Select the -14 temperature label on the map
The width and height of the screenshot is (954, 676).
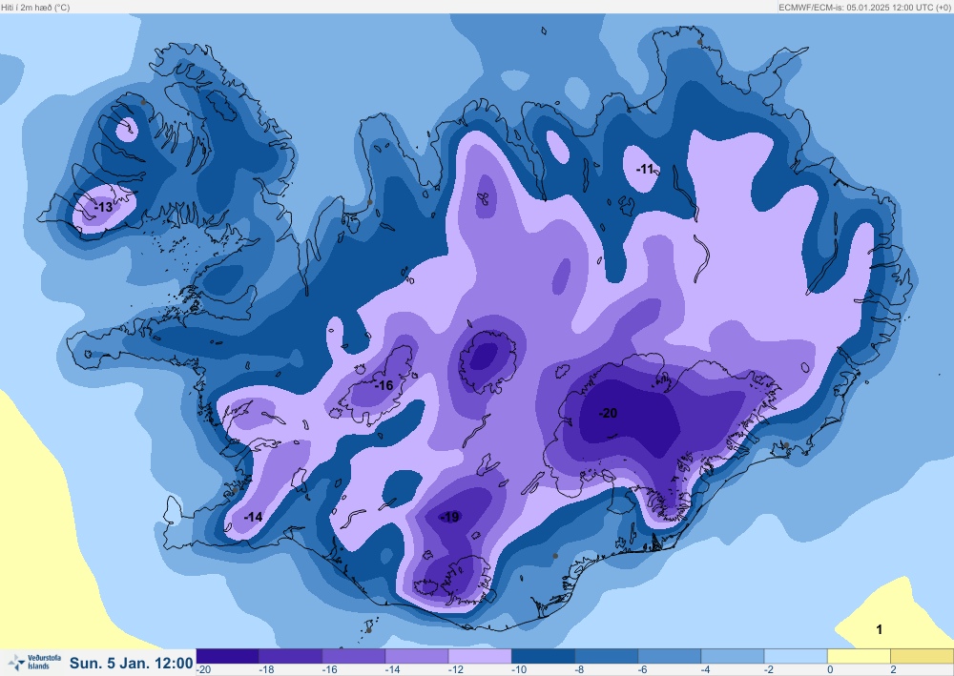coord(253,517)
